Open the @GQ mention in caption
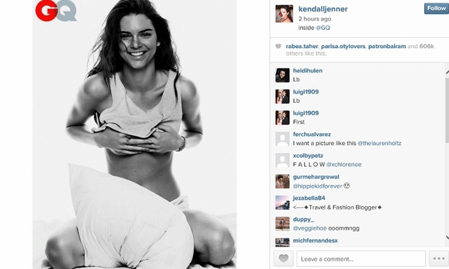Viewport: 449px width, 269px height. [x=323, y=28]
